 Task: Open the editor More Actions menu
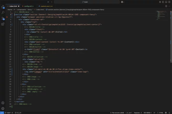169,6
